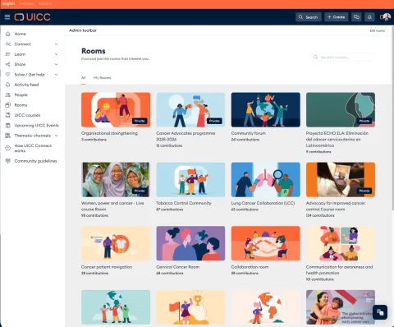The height and width of the screenshot is (327, 394).
Task: Open the Organisational strengthening room thumbnail
Action: click(x=116, y=110)
